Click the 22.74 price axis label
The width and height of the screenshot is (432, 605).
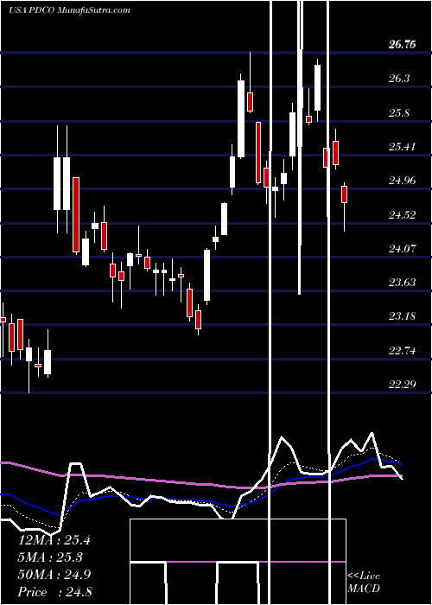tap(403, 351)
